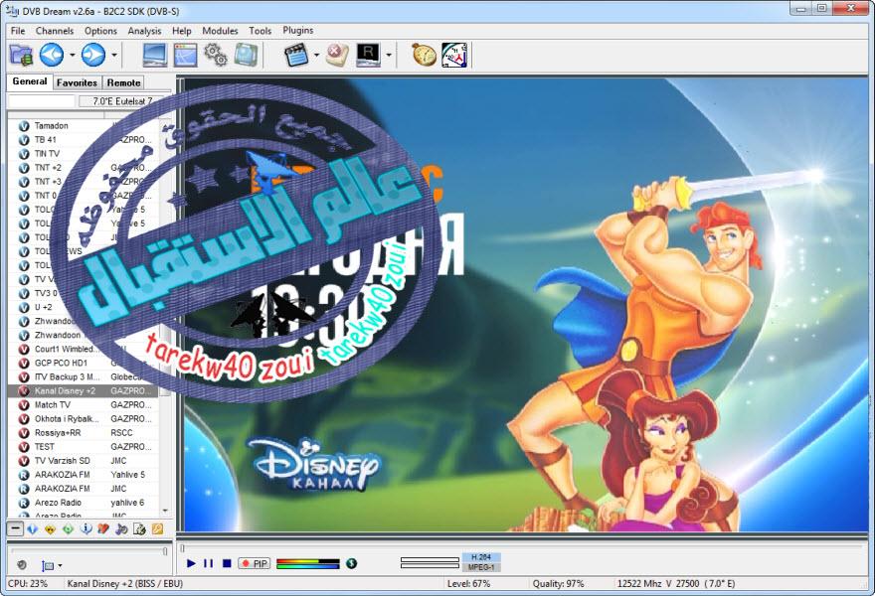
Task: Click the window-with-graph toolbar icon
Action: tap(185, 56)
